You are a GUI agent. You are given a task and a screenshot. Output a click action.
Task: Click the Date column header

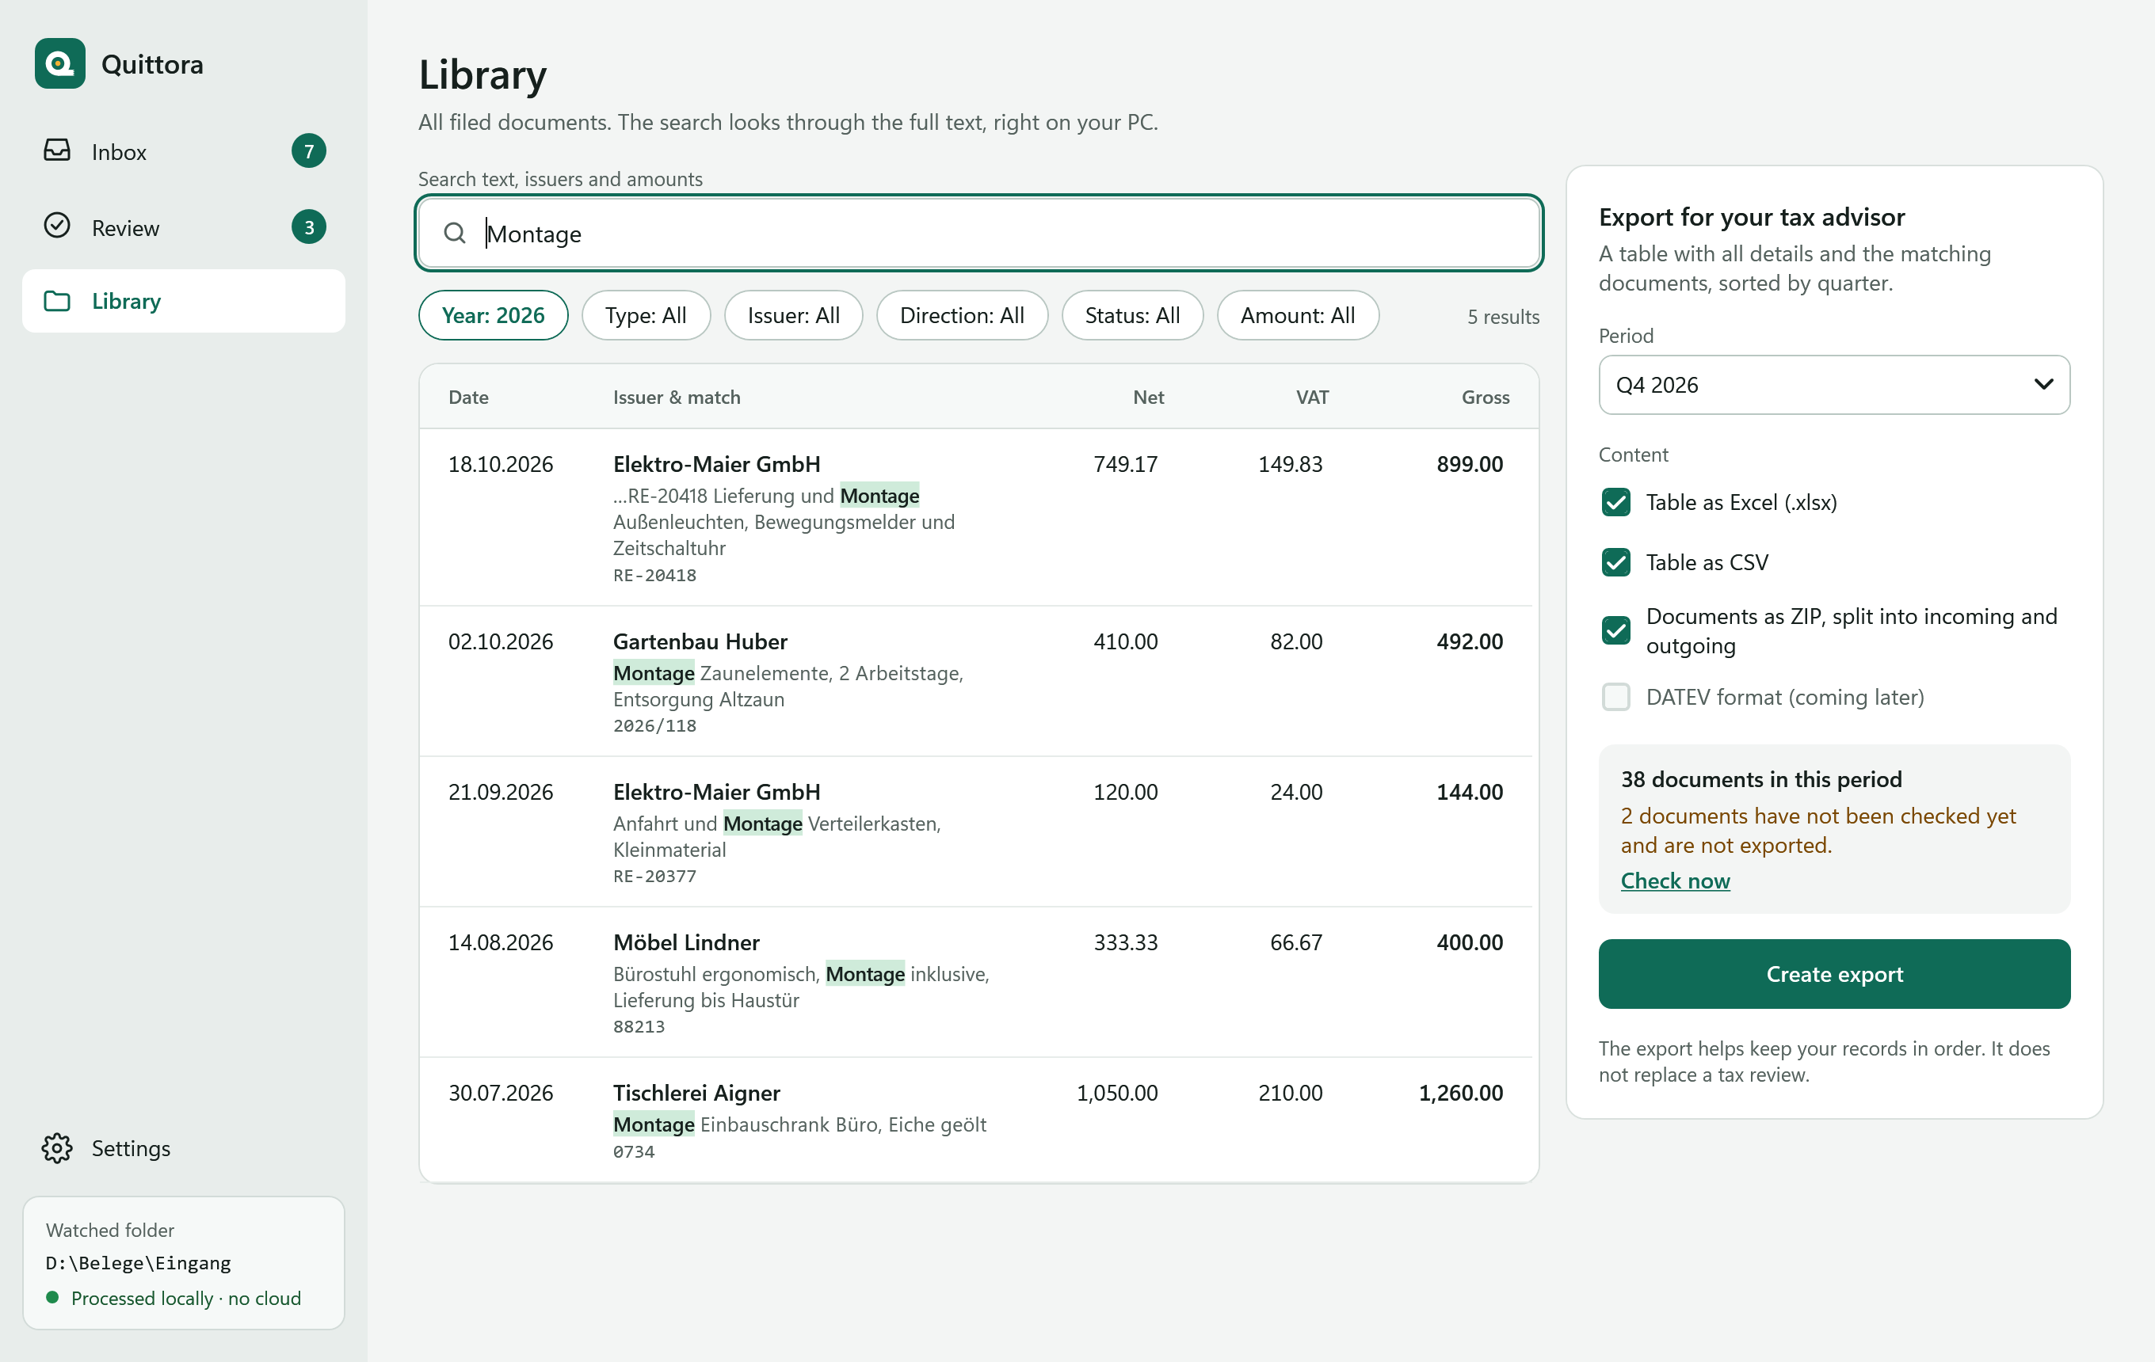pyautogui.click(x=468, y=397)
